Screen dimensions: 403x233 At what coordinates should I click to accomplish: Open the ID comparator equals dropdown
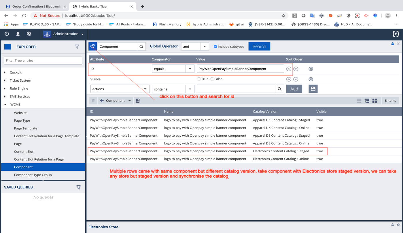tap(190, 69)
